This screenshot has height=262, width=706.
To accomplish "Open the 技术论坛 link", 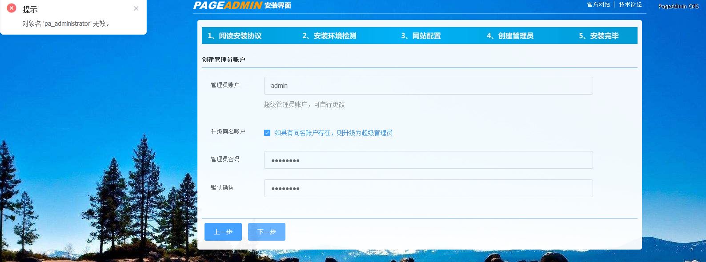I will 630,4.
